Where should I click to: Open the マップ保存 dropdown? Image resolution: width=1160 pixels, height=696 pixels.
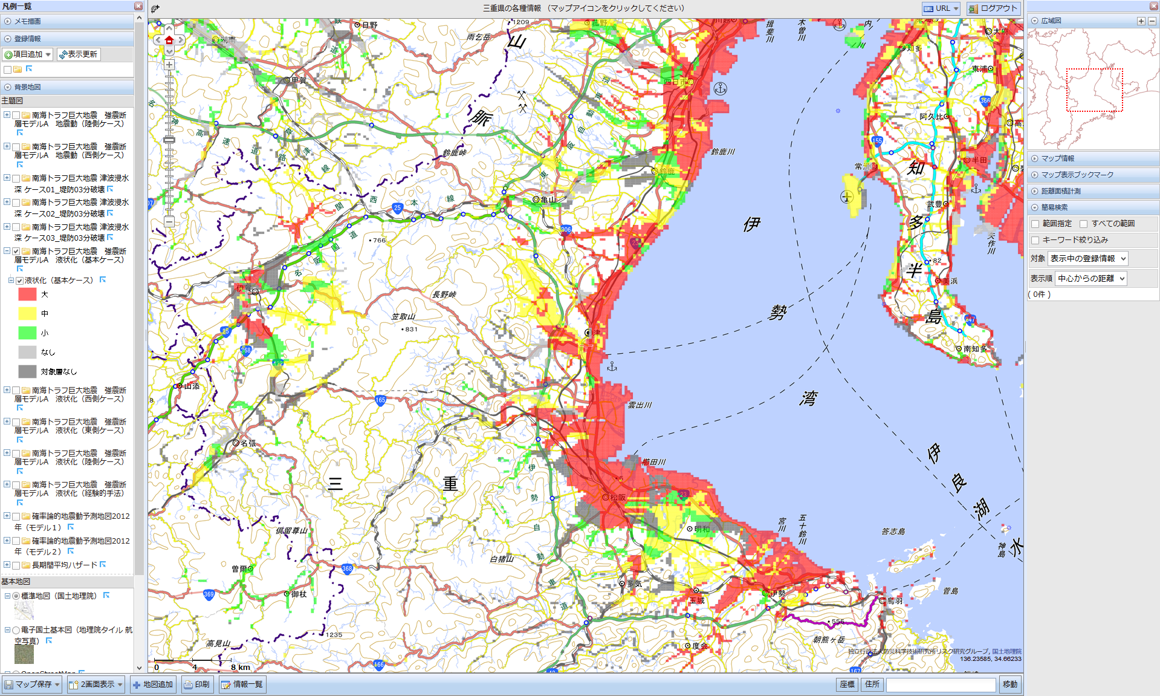point(32,685)
